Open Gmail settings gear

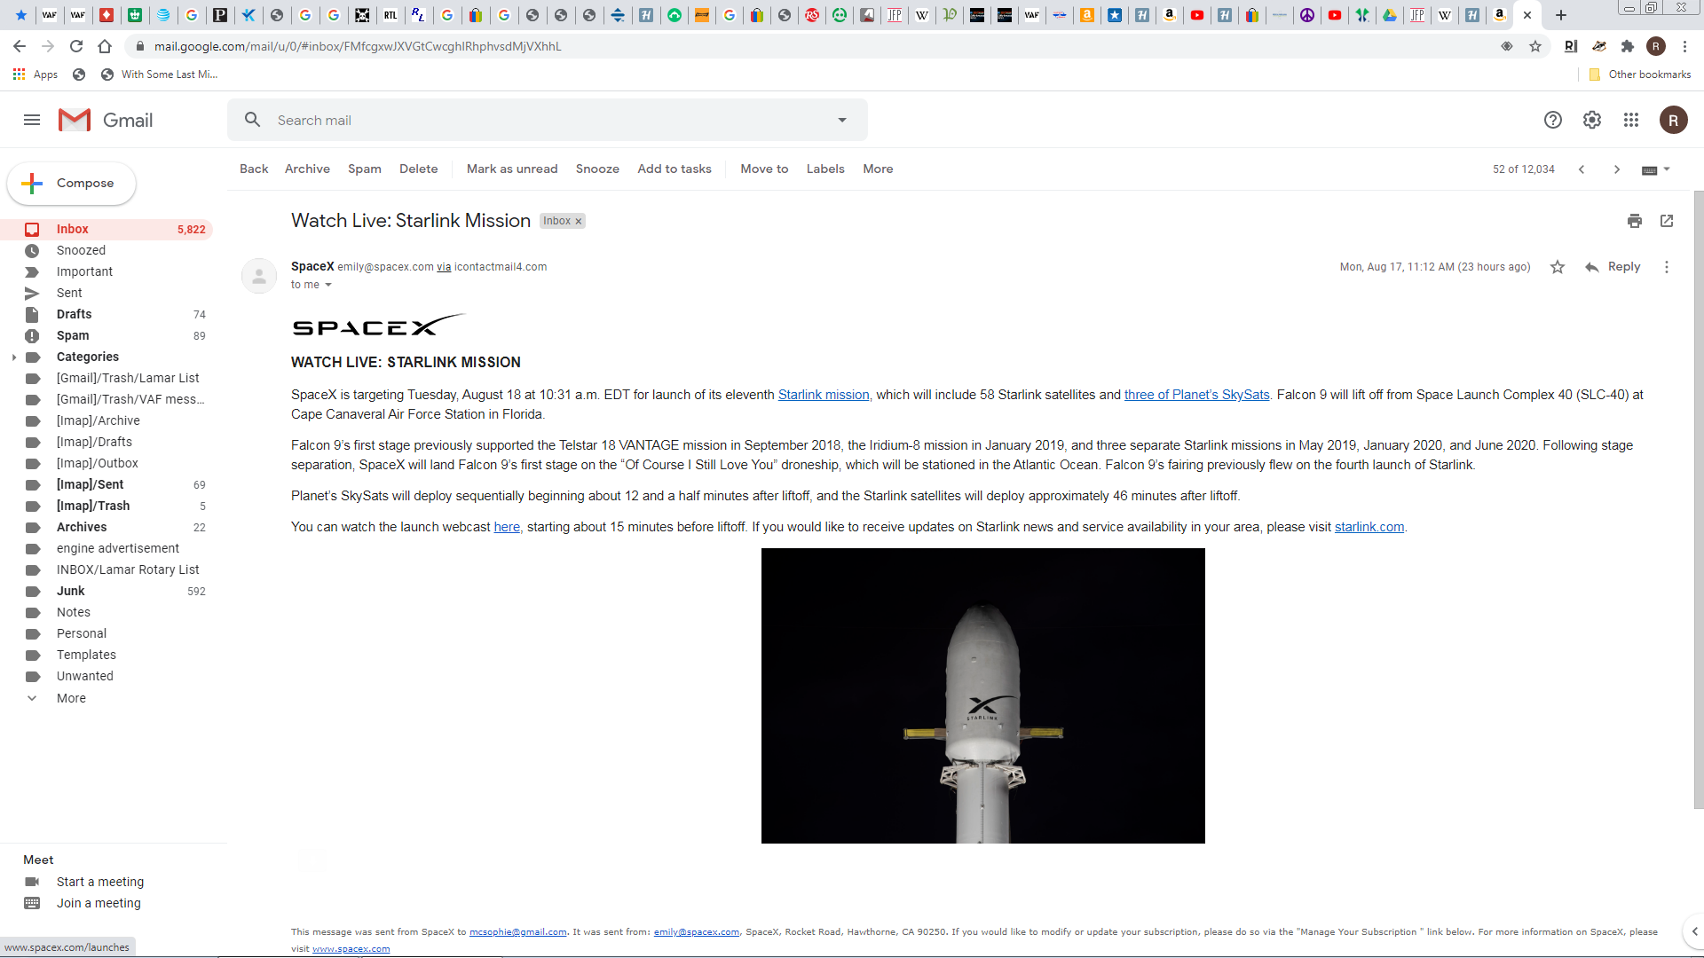pos(1591,120)
